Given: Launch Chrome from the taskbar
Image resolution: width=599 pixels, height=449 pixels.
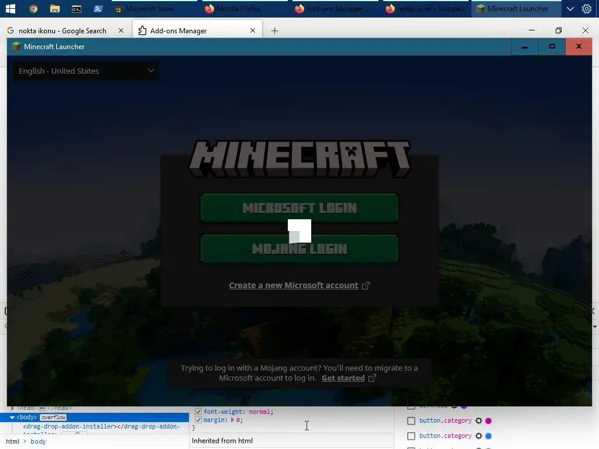Looking at the screenshot, I should (x=33, y=8).
